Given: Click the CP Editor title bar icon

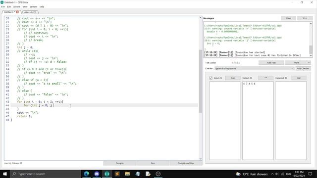Looking at the screenshot, I should [2, 2].
